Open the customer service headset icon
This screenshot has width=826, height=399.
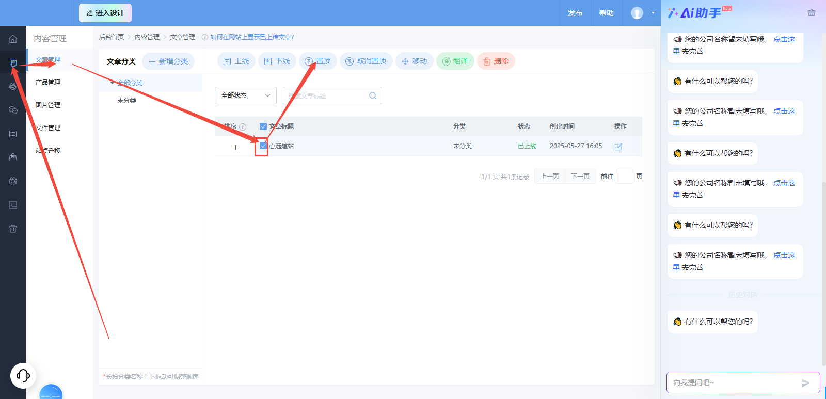point(23,375)
